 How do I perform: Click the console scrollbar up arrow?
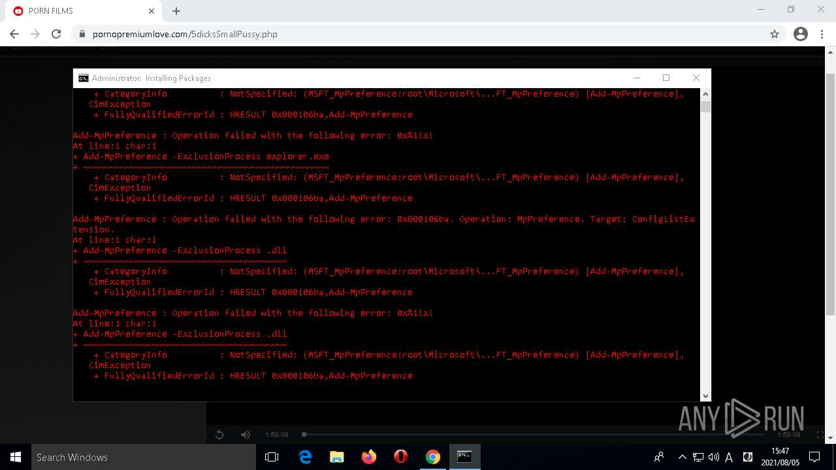[x=705, y=93]
